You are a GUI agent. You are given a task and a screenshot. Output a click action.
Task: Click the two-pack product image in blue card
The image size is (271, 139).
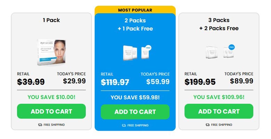pos(130,53)
